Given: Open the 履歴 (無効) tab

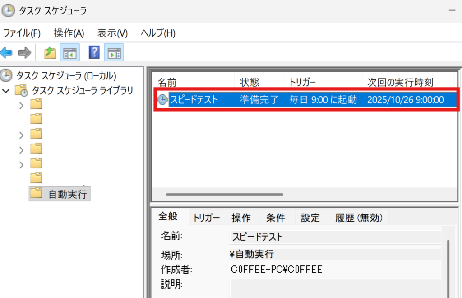Looking at the screenshot, I should tap(359, 218).
